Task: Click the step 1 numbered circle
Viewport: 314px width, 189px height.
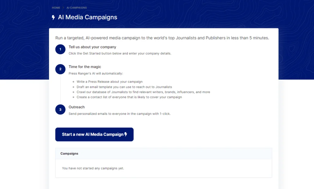Action: click(x=60, y=49)
